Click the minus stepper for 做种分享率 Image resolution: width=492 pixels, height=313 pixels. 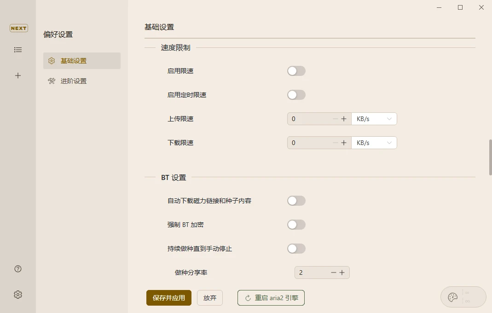[334, 272]
